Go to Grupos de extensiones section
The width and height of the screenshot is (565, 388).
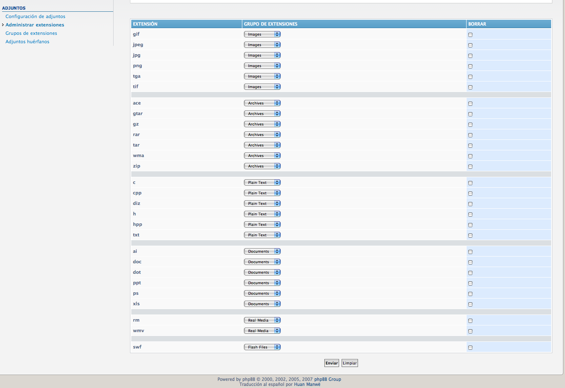(31, 33)
